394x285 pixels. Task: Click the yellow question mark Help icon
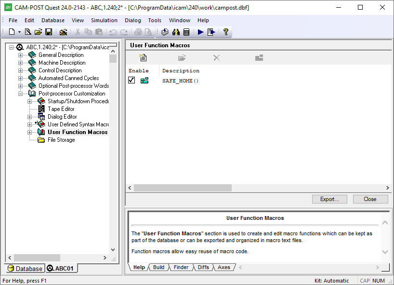[x=225, y=32]
